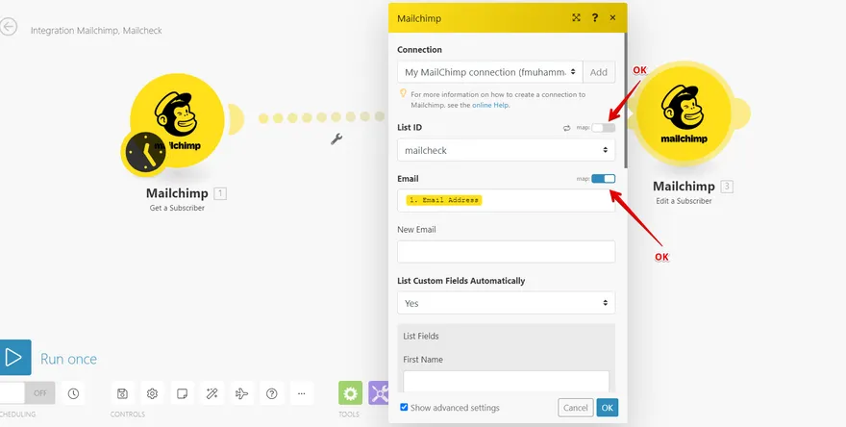Click the 1. Email Address mapped tag
Image resolution: width=846 pixels, height=427 pixels.
444,200
